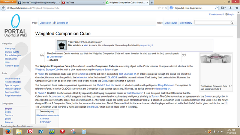Open the Cara Mia link
Screen dimensions: 240x135
(94, 107)
